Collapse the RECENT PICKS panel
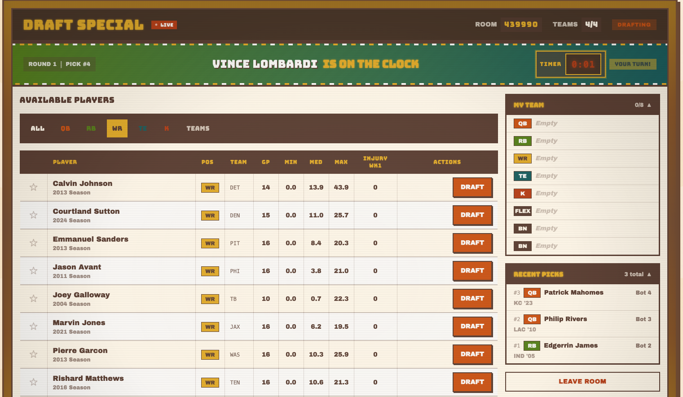The width and height of the screenshot is (683, 397). (650, 274)
